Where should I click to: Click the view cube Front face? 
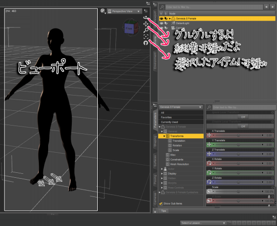pyautogui.click(x=129, y=29)
